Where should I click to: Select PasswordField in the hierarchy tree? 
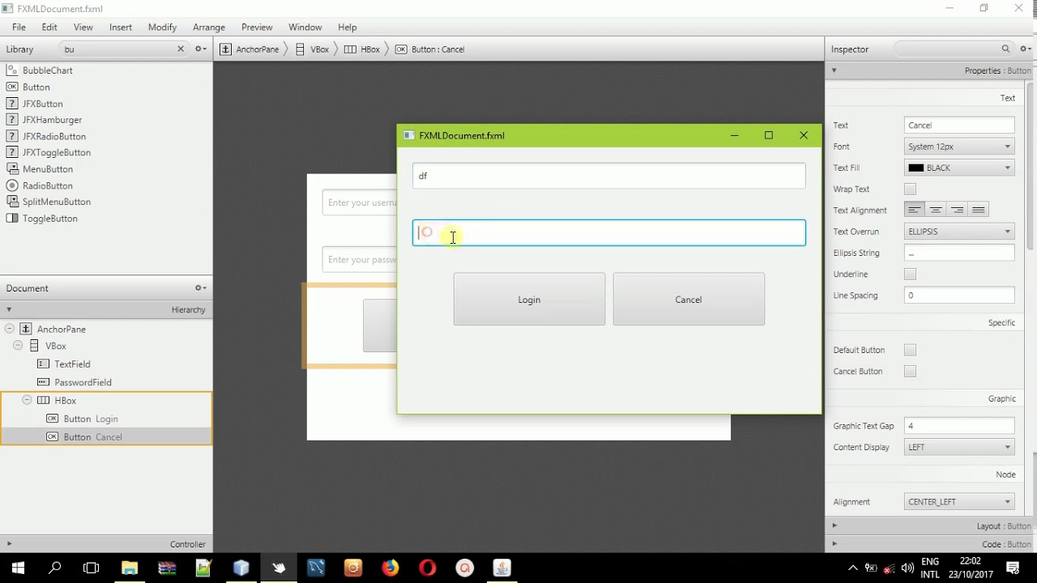click(x=106, y=382)
